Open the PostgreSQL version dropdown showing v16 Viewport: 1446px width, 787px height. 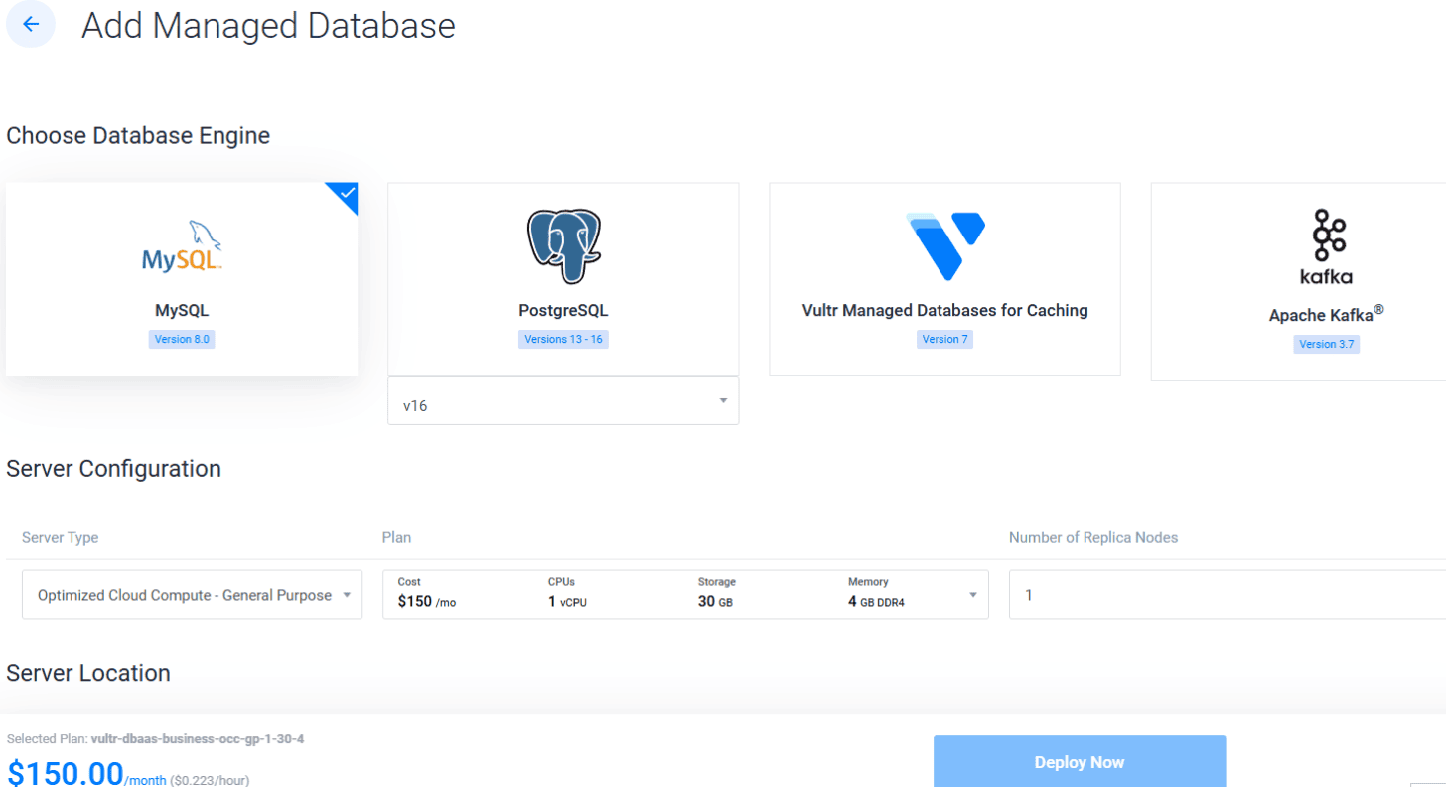[x=562, y=399]
